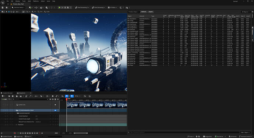Open the Sequencer track filter dropdown

tap(10, 99)
